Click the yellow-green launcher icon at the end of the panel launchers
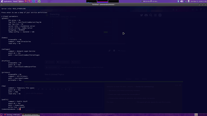The height and width of the screenshot is (116, 207). point(39,1)
